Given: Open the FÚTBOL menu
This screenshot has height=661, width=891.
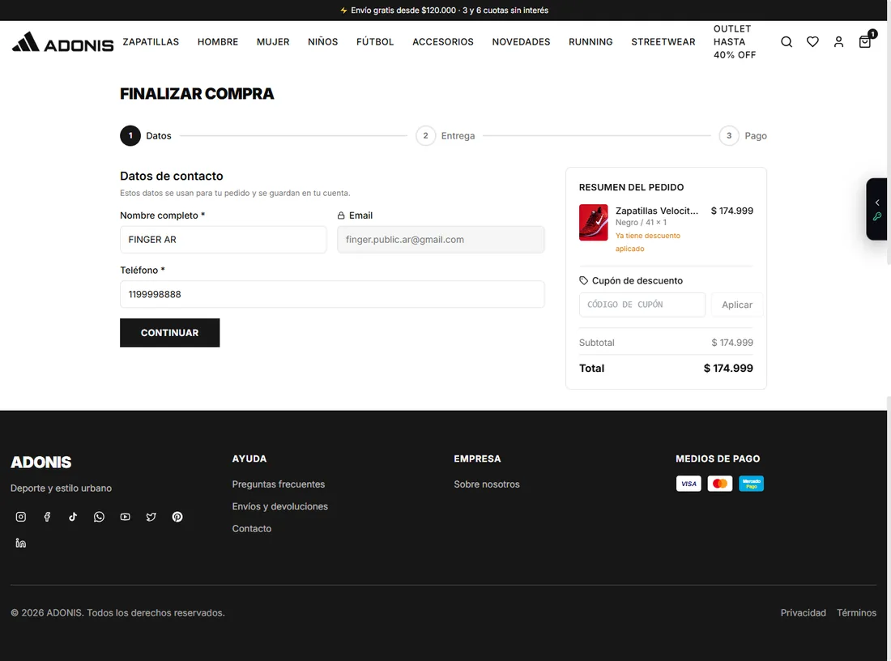Looking at the screenshot, I should (375, 41).
